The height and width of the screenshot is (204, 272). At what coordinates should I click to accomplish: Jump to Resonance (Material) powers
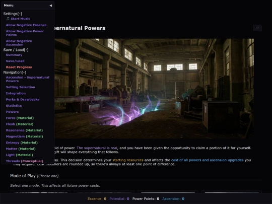pyautogui.click(x=24, y=130)
